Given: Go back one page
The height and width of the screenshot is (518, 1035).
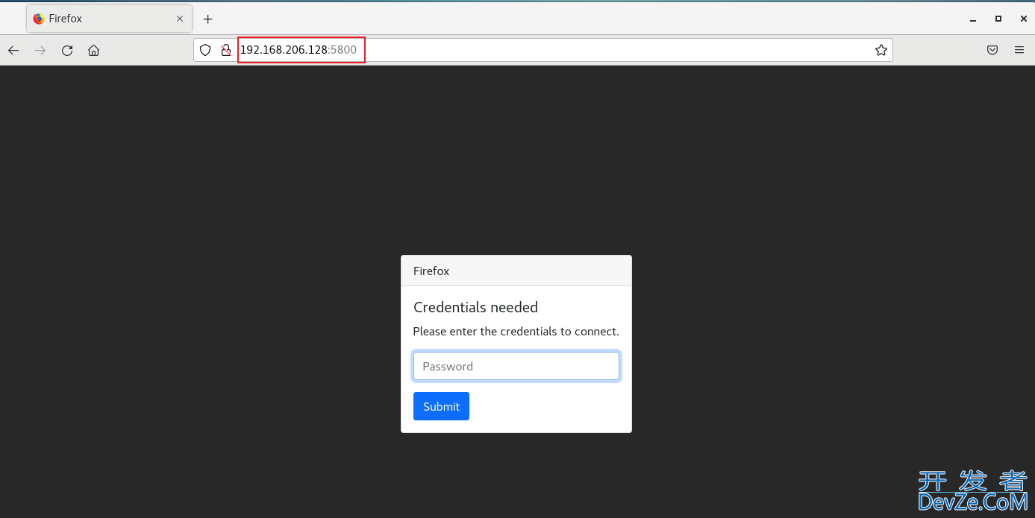Looking at the screenshot, I should click(13, 51).
